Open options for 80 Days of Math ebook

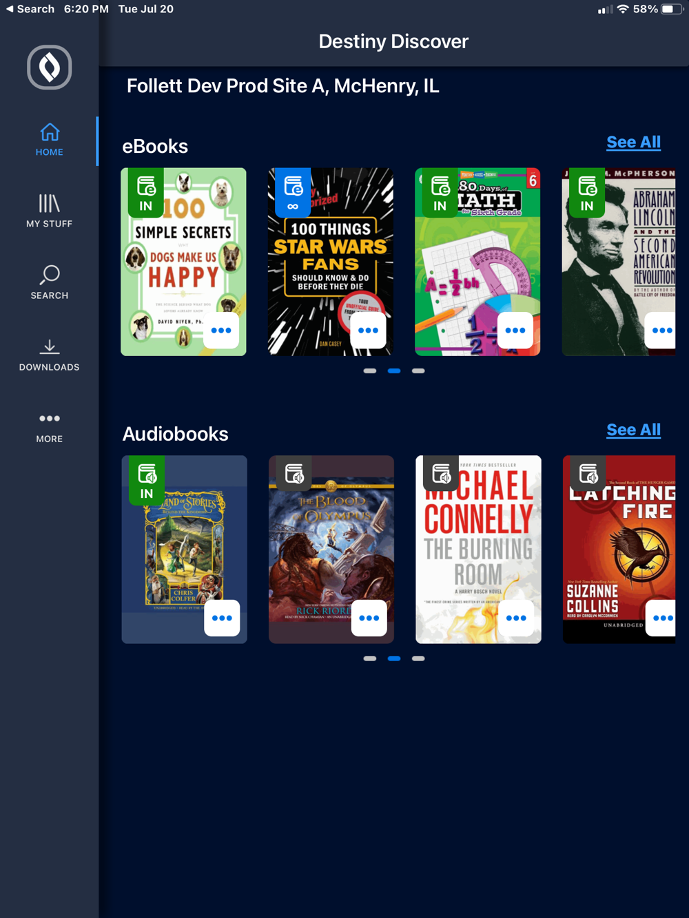pos(515,331)
